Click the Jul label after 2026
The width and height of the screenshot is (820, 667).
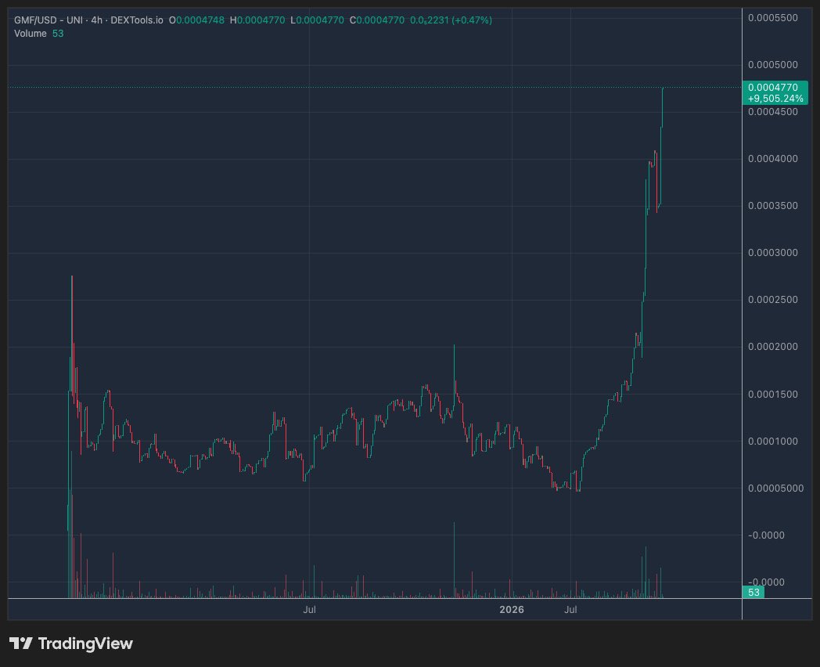tap(570, 609)
